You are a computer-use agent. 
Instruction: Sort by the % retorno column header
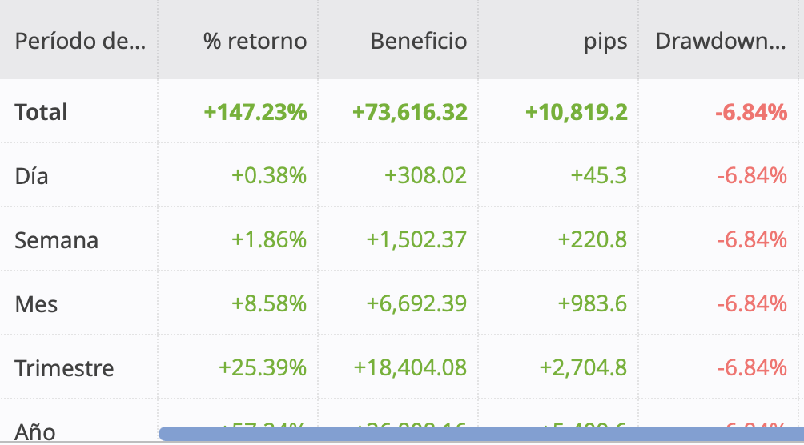point(255,42)
